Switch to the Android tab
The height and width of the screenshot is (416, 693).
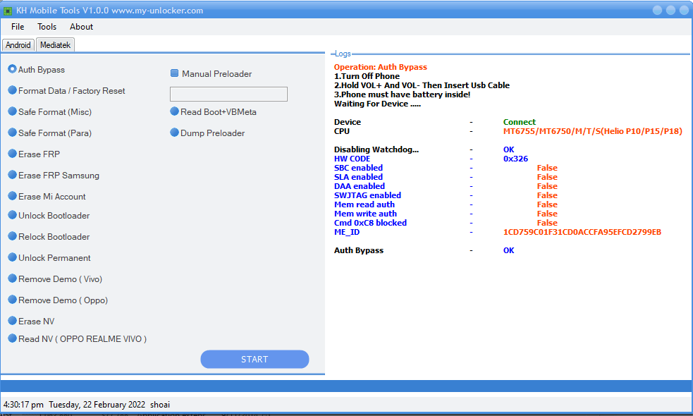pyautogui.click(x=18, y=44)
